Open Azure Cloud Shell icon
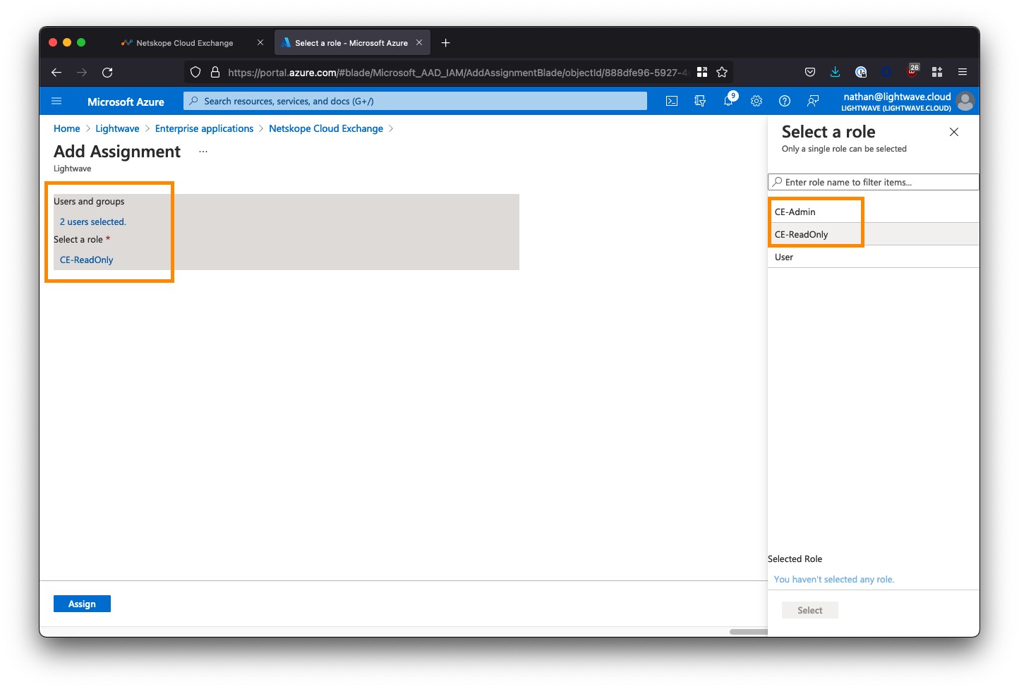 pyautogui.click(x=672, y=101)
